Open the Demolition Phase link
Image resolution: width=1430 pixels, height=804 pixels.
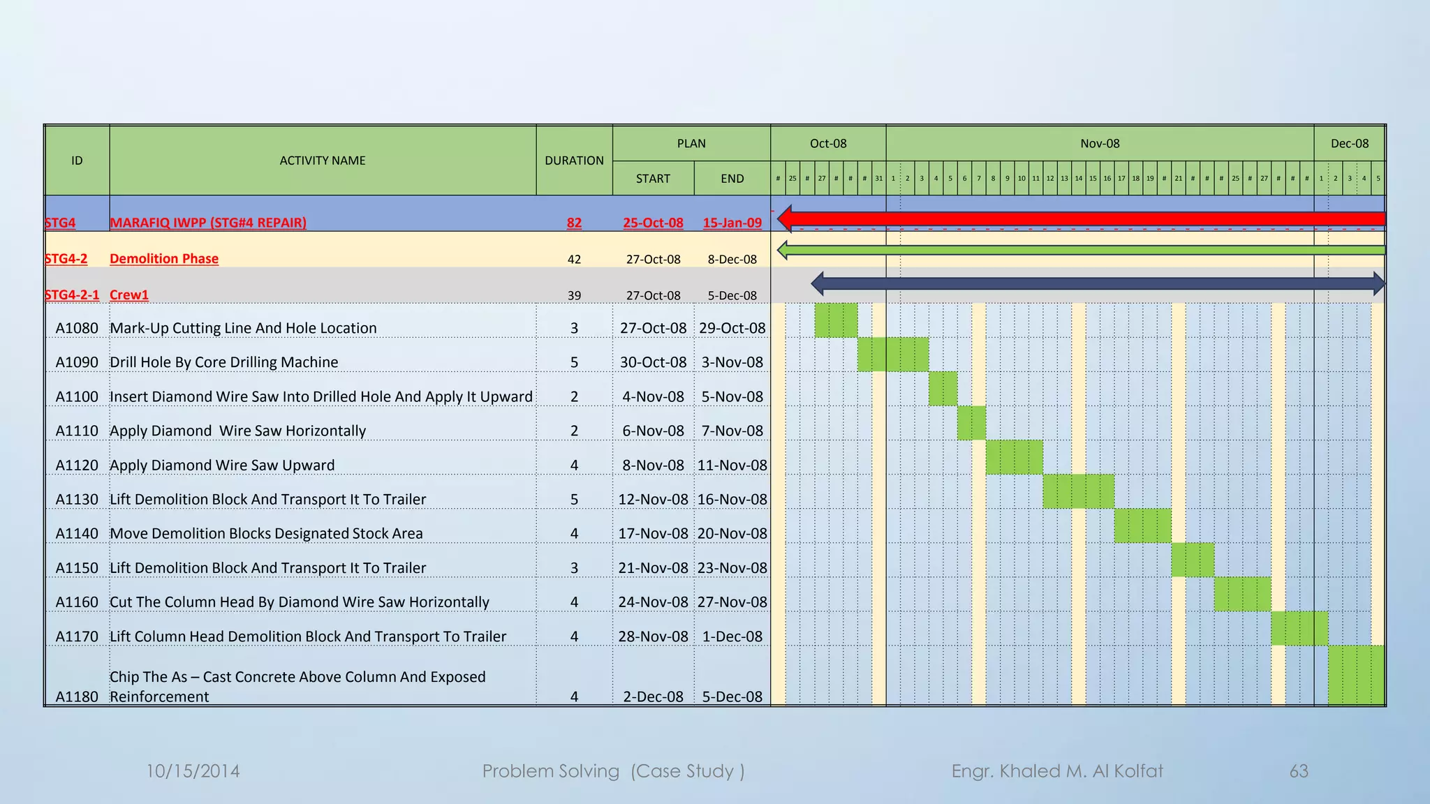click(164, 259)
